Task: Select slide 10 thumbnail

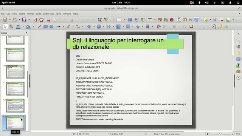Action: [x=15, y=71]
